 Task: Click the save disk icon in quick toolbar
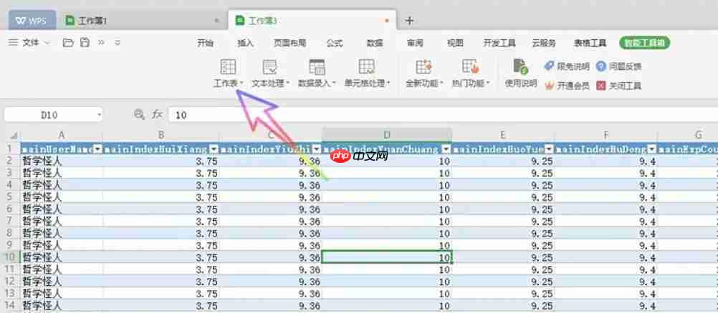click(x=85, y=42)
